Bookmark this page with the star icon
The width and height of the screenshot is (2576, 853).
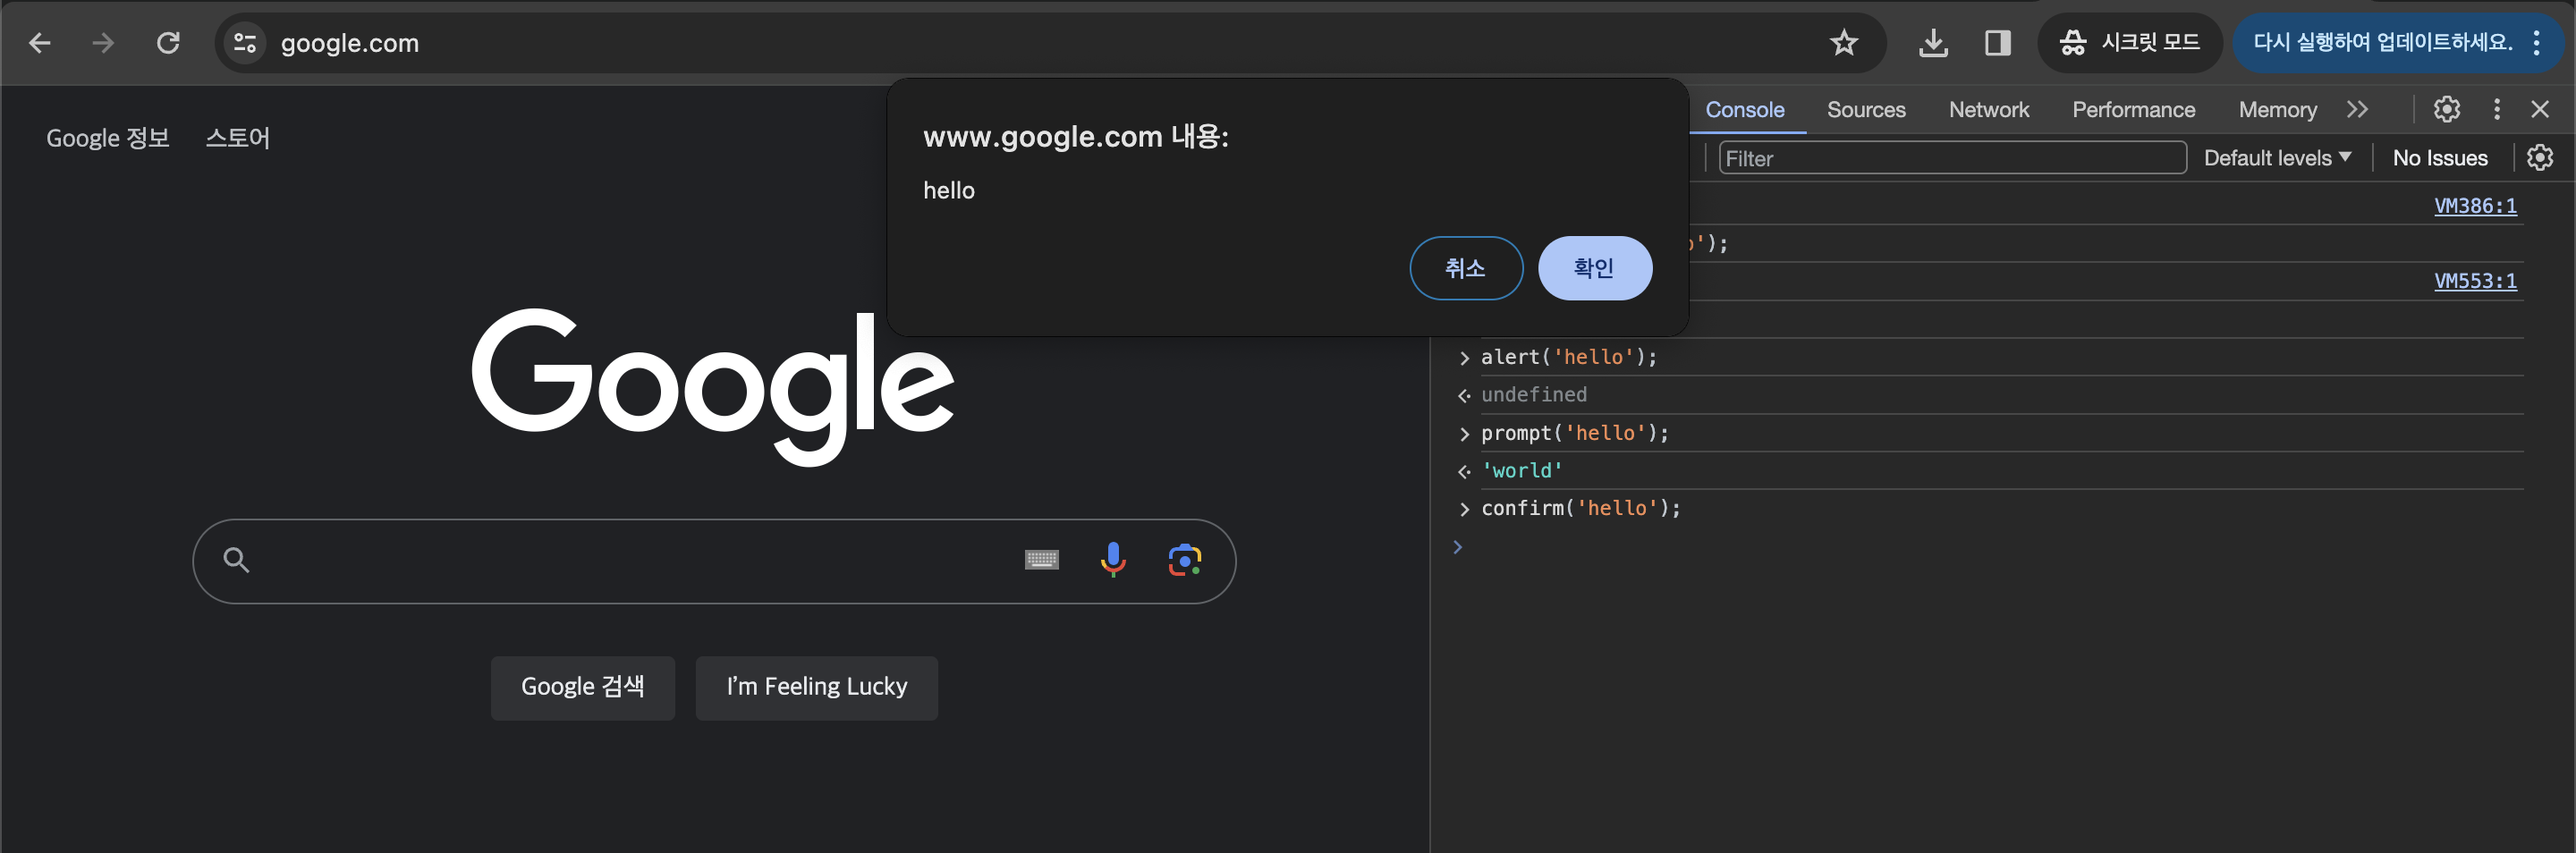point(1843,43)
